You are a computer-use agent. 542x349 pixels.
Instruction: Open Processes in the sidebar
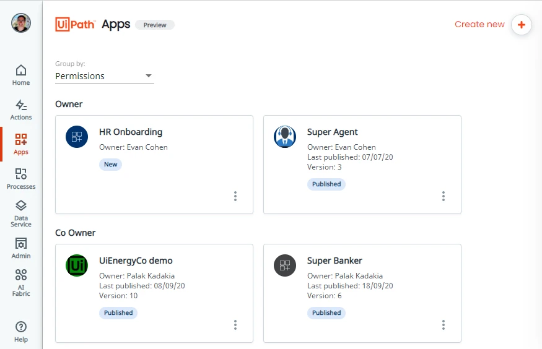point(21,179)
